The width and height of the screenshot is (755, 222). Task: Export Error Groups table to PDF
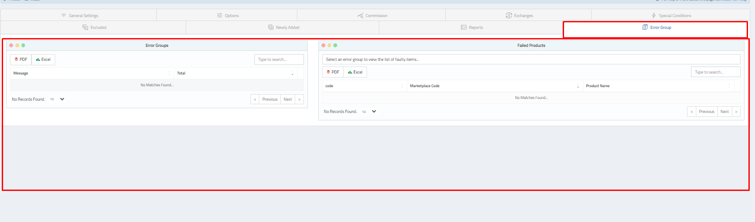pyautogui.click(x=21, y=60)
